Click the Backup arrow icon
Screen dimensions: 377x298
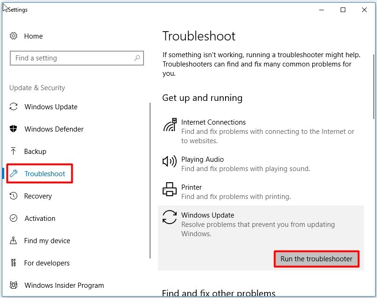(x=13, y=151)
